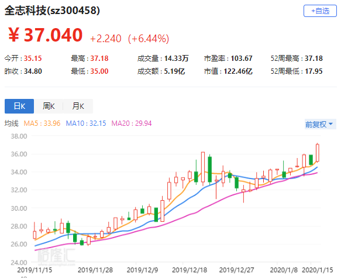Click the 均线 label
Screen dimensions: 341x278
pyautogui.click(x=12, y=123)
